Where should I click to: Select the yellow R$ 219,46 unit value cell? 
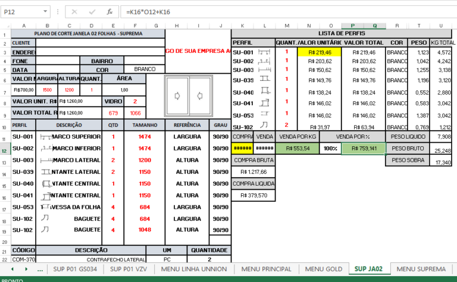click(320, 52)
